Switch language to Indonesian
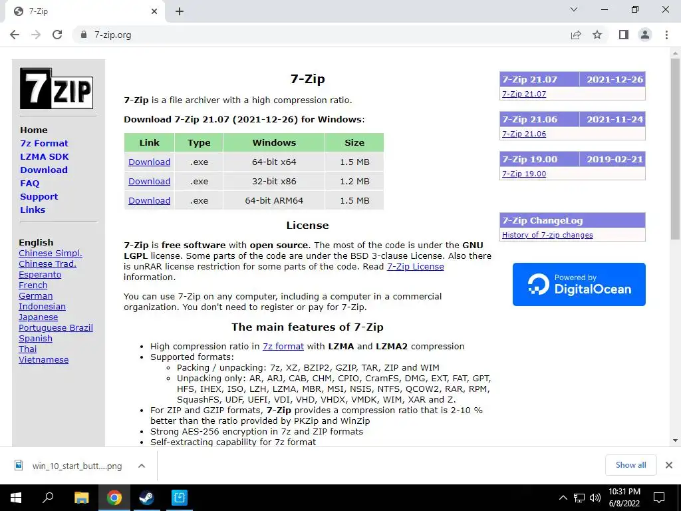 tap(42, 306)
